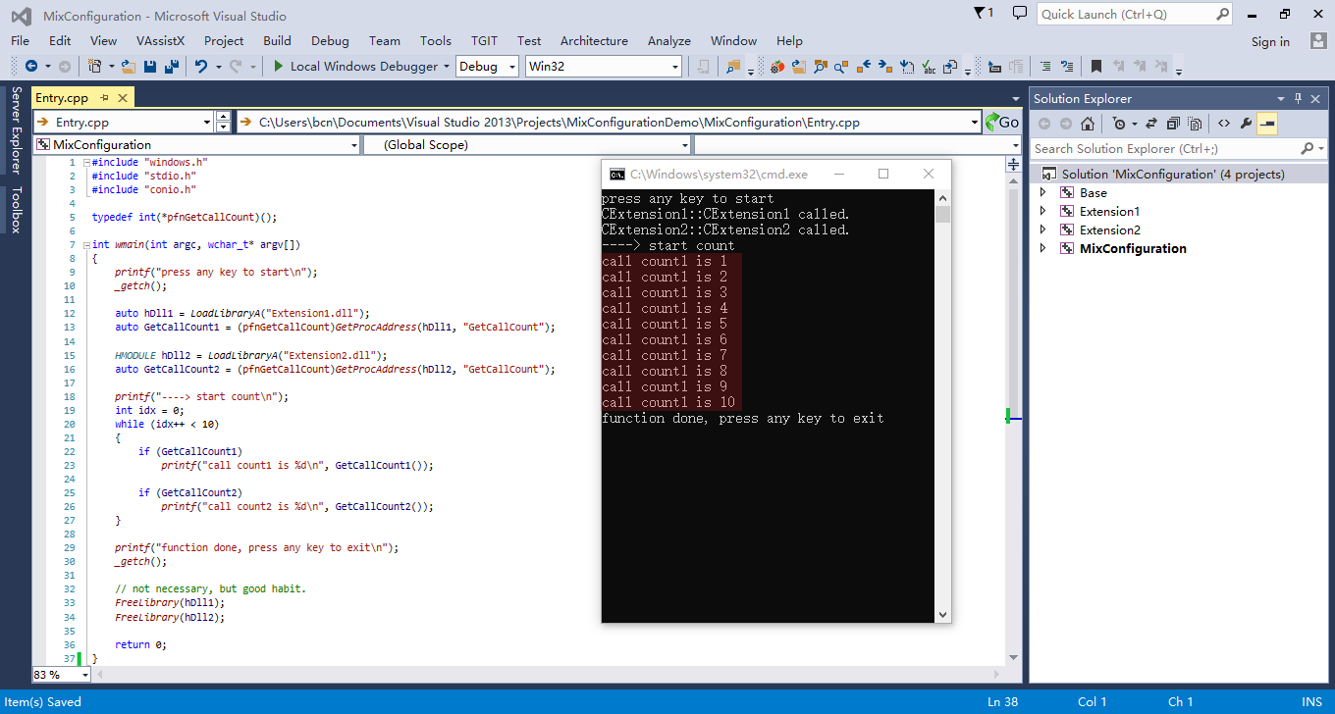Toggle Preview Selected Items in Solution Explorer
1335x714 pixels.
point(1267,124)
